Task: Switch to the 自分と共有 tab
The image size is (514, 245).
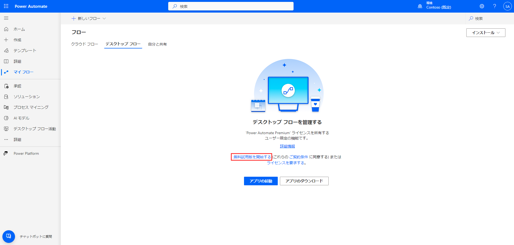Action: point(157,44)
